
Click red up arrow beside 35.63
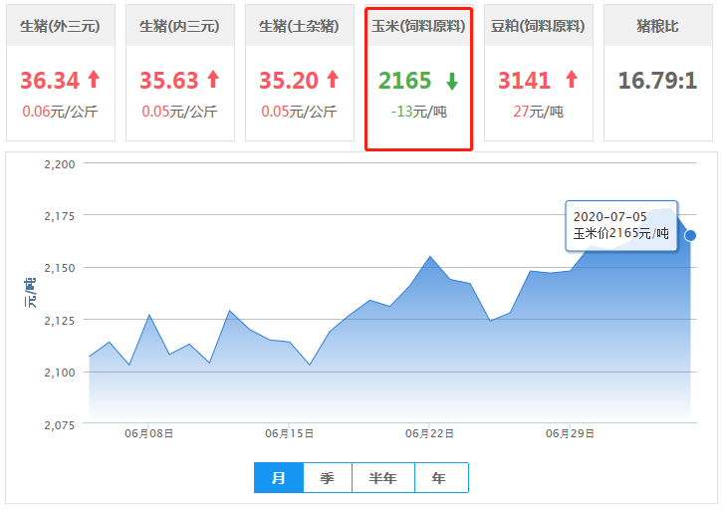coord(212,80)
